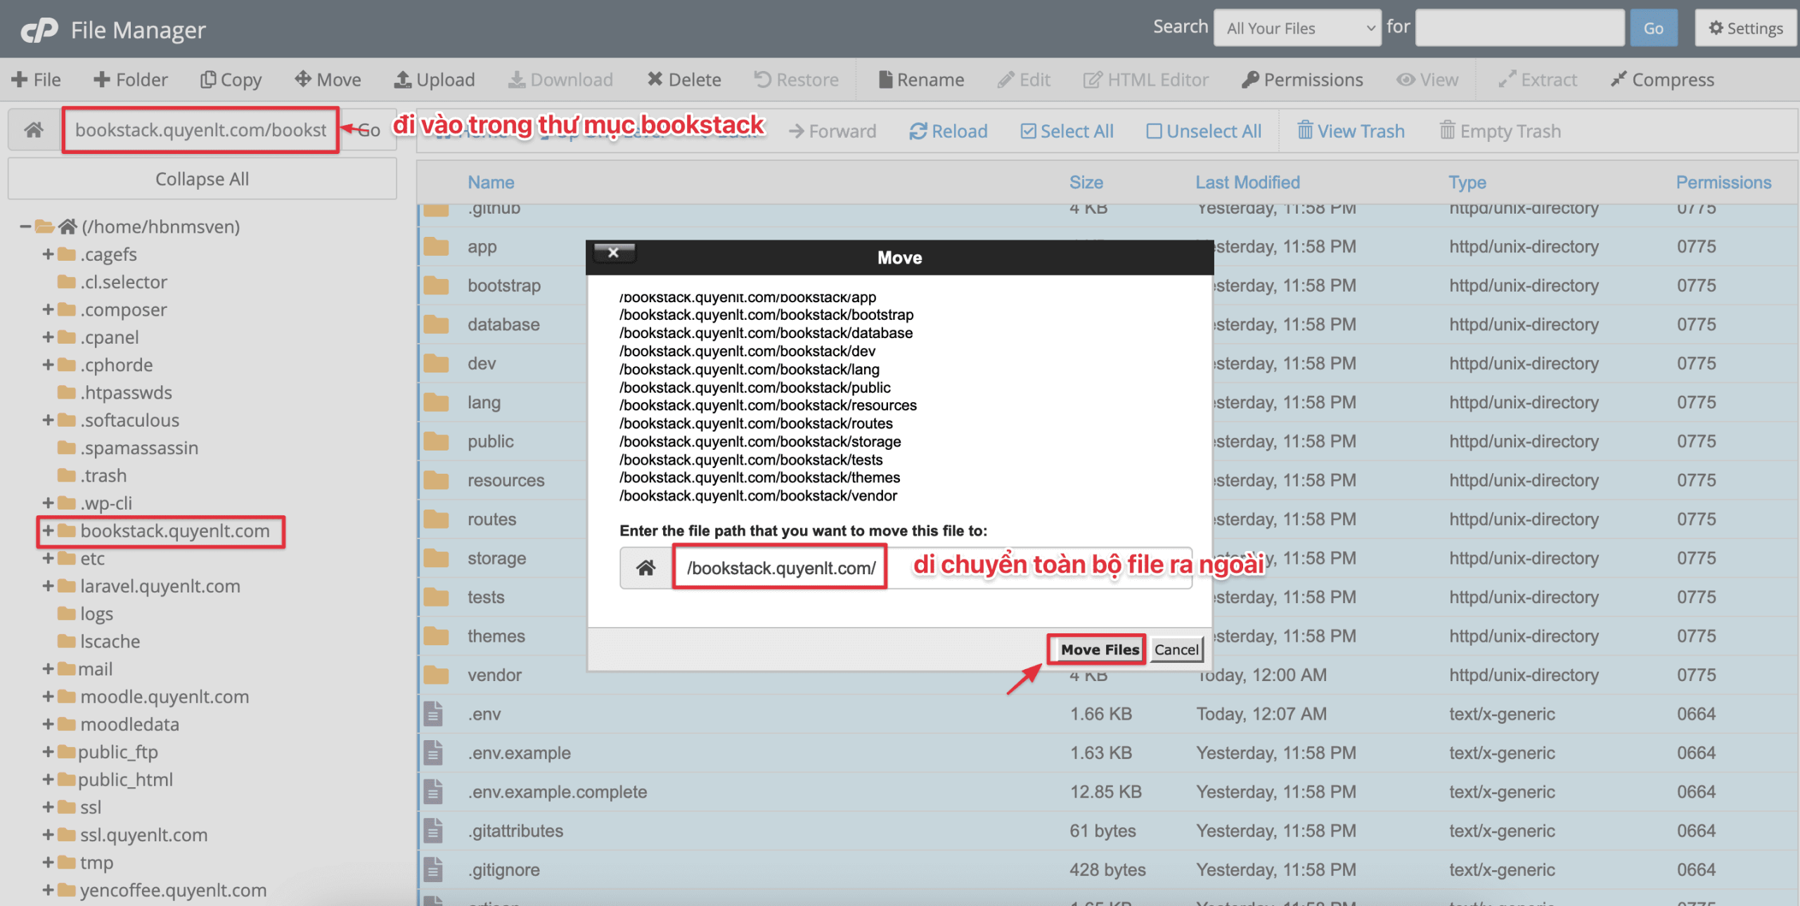Click the directory path input field
The height and width of the screenshot is (906, 1800).
click(200, 130)
